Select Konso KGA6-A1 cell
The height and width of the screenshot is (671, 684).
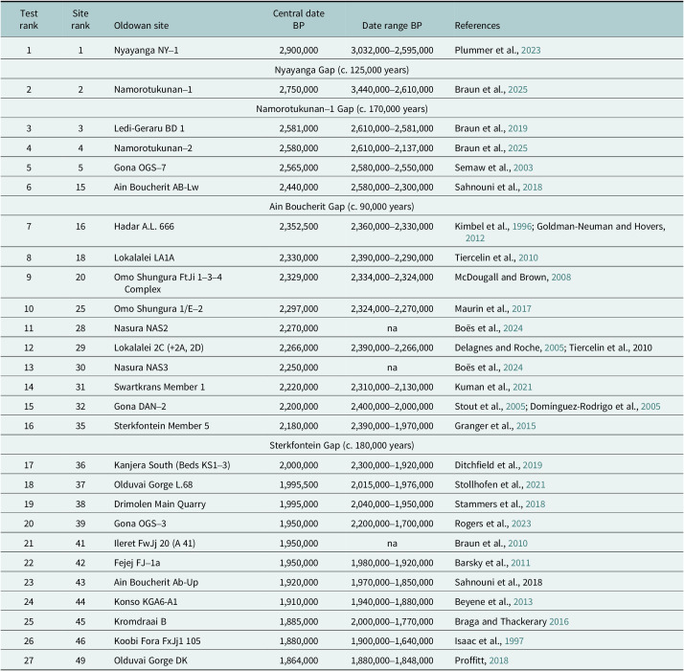click(x=146, y=602)
